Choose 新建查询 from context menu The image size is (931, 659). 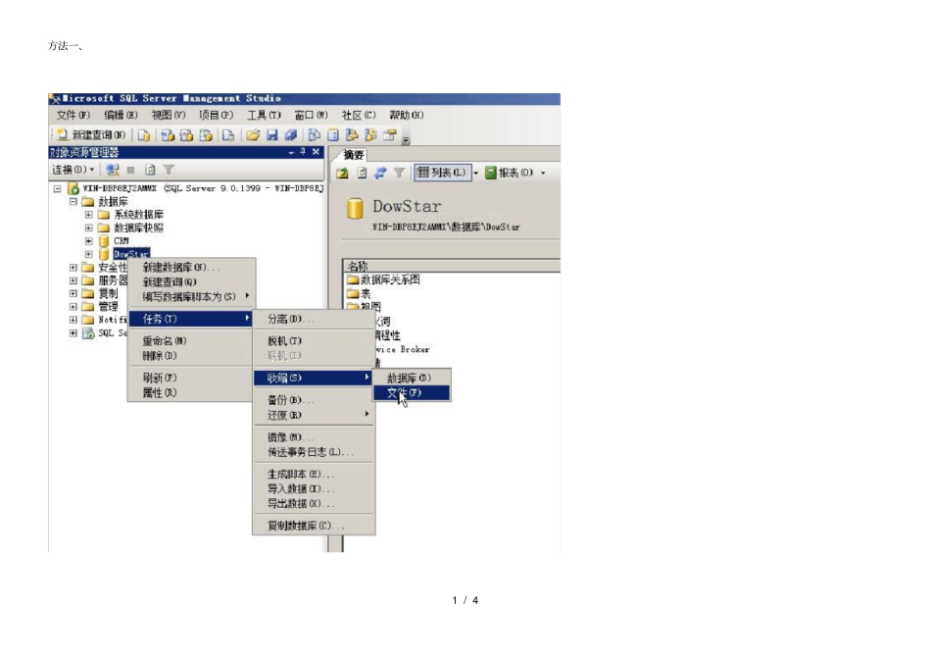[x=192, y=282]
